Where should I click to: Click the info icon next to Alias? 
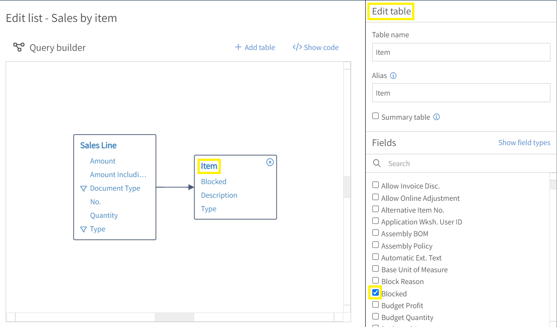pos(393,75)
